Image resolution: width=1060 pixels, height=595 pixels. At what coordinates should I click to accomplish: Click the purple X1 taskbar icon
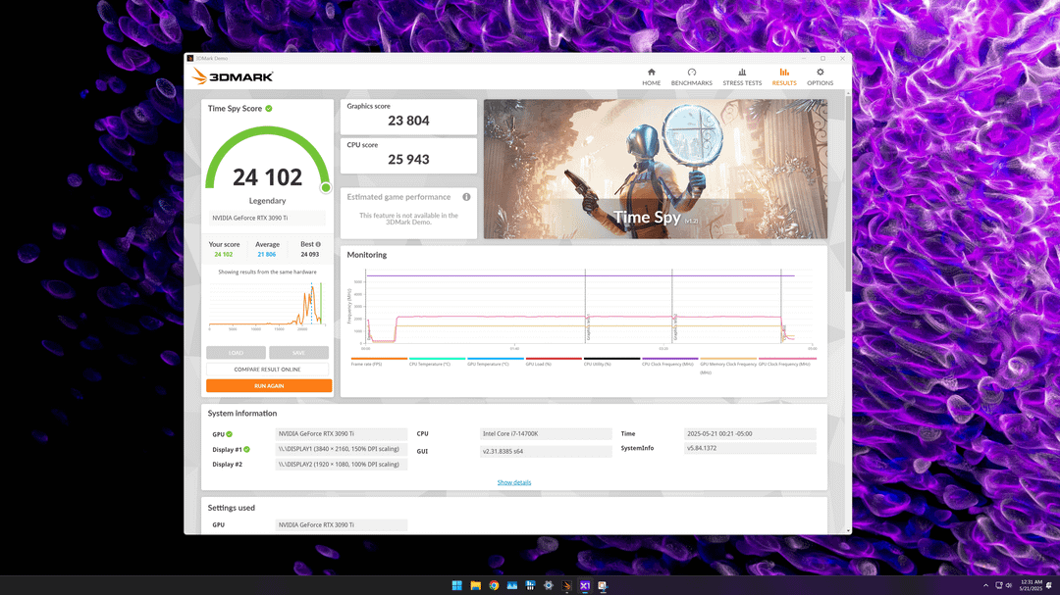(585, 585)
